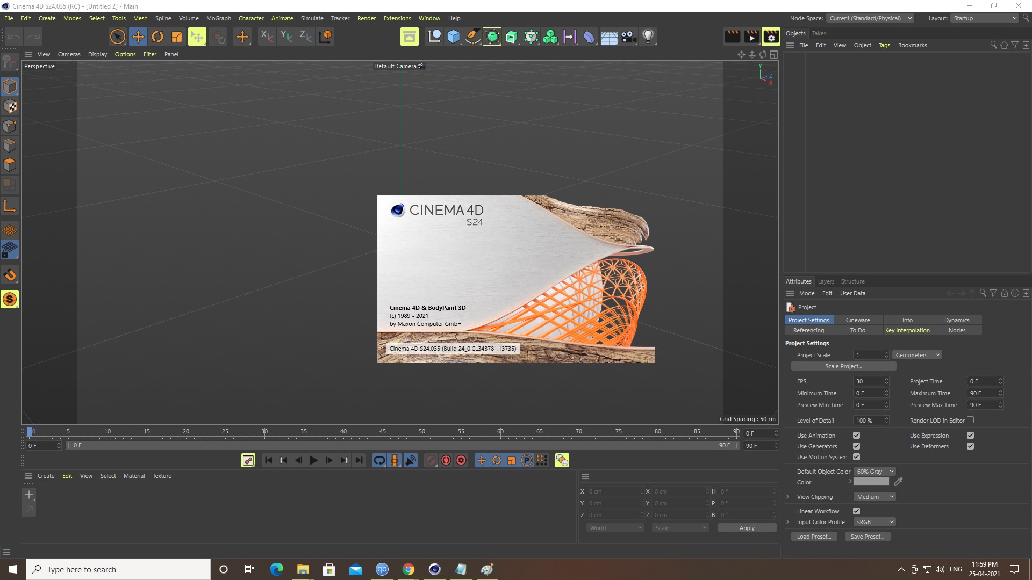
Task: Uncheck Use Animation checkbox
Action: 856,436
